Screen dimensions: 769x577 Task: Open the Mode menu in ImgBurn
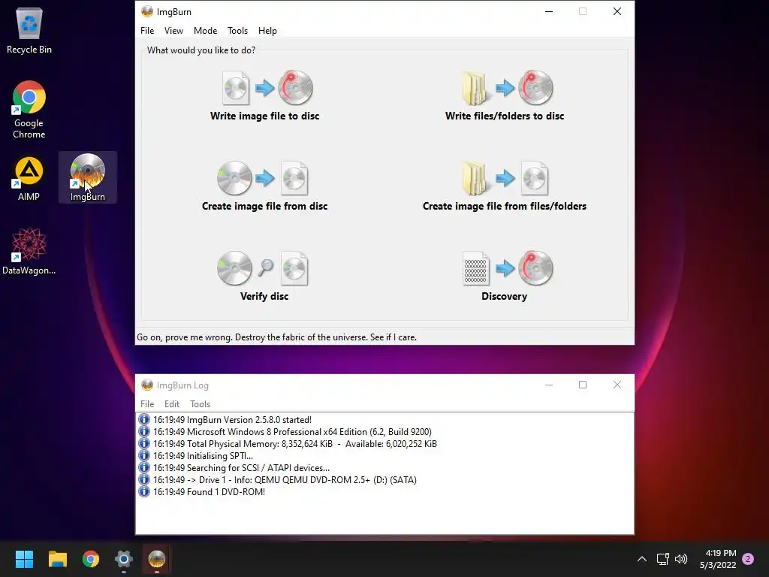coord(205,30)
